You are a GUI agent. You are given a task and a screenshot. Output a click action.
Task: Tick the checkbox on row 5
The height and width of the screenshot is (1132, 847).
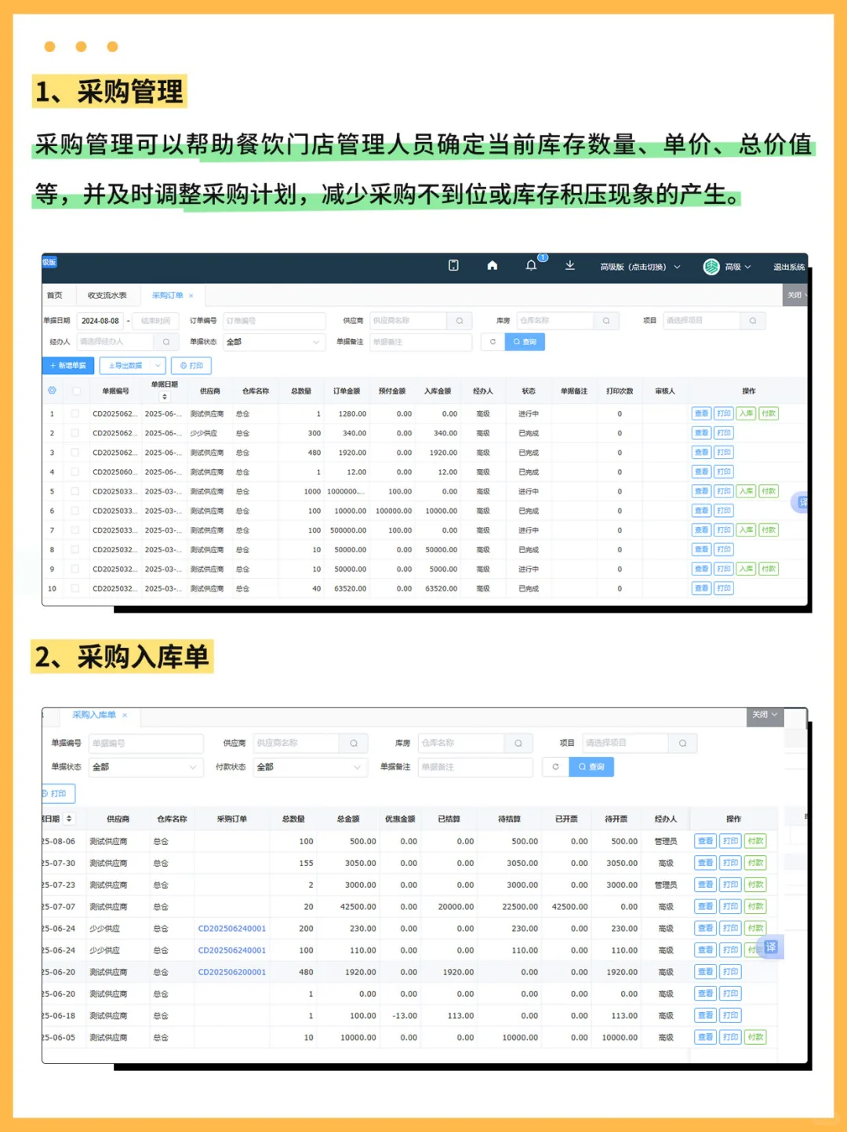[x=75, y=491]
